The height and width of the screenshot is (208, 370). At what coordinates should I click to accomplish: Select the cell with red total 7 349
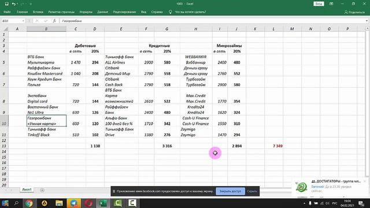tap(273, 146)
